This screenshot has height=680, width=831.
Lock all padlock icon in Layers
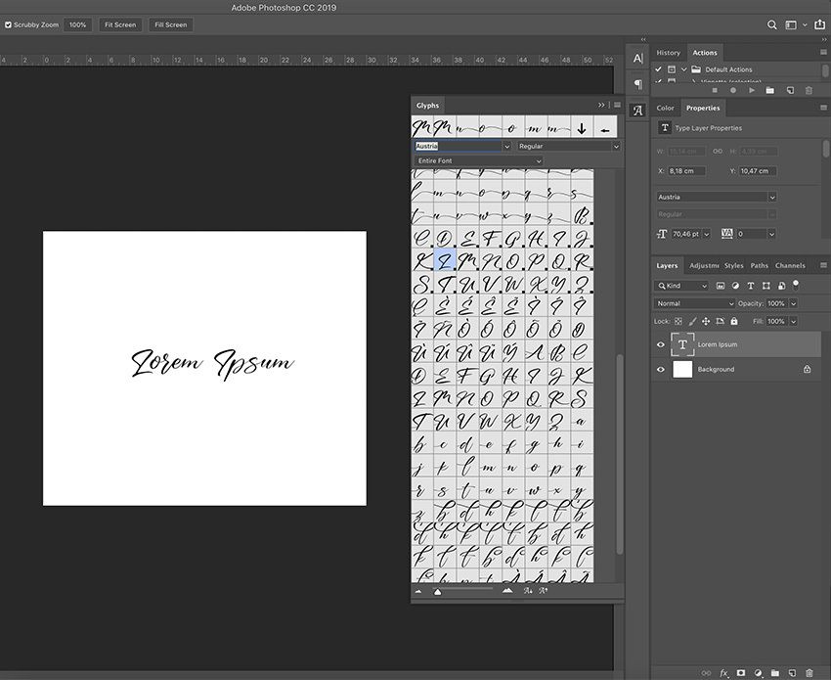tap(734, 321)
